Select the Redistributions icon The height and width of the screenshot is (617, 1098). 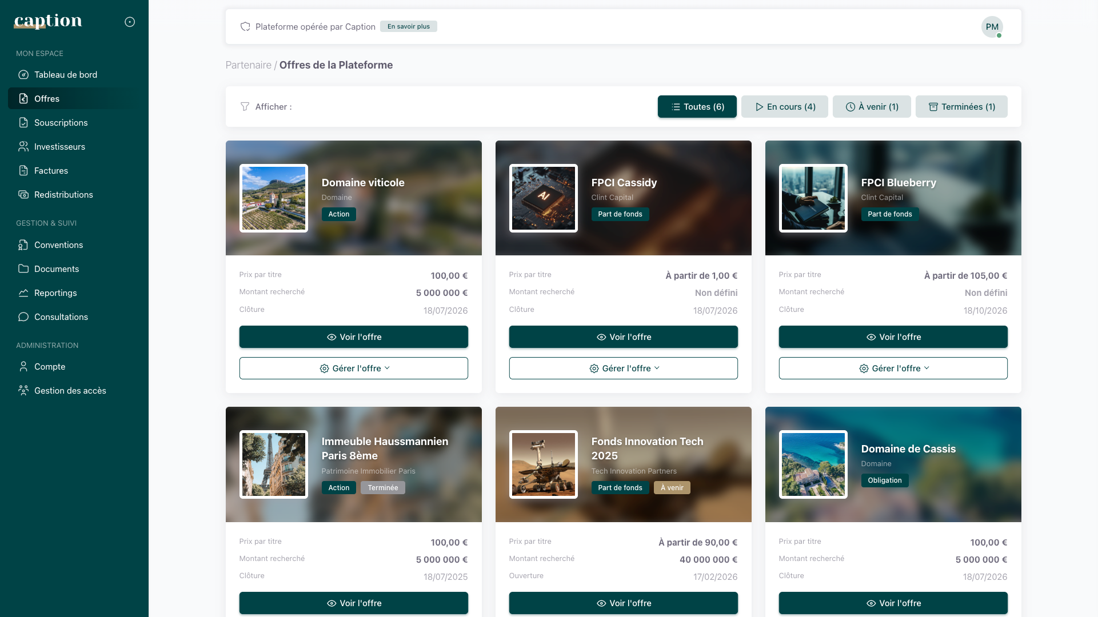click(x=23, y=194)
